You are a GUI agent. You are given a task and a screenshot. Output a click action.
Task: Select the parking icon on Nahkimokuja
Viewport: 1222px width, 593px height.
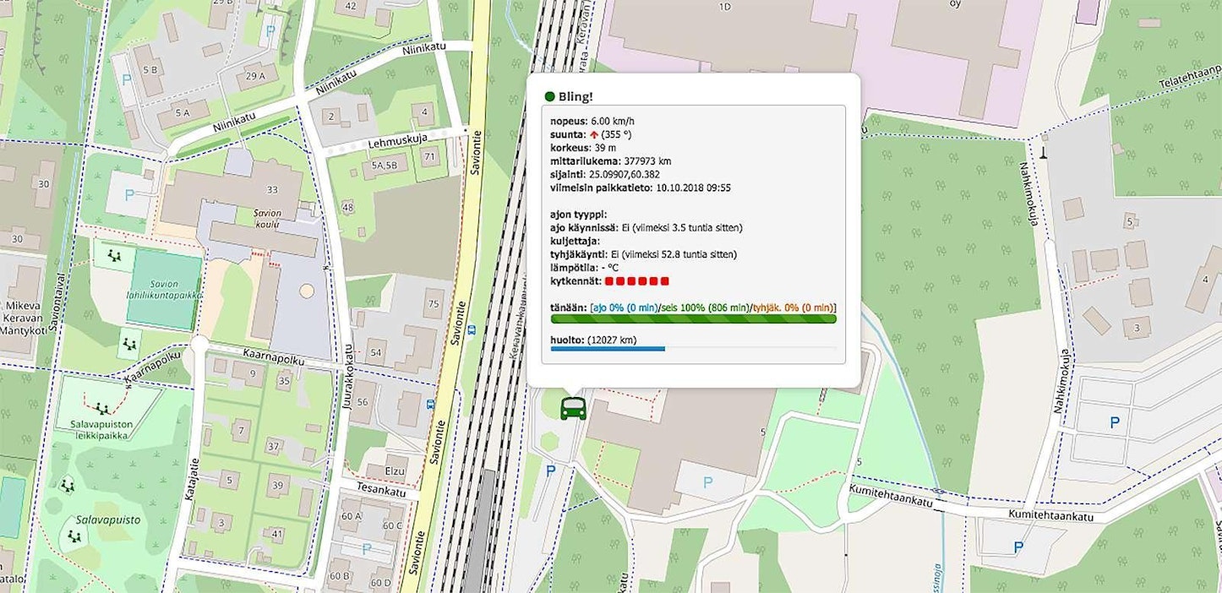tap(1115, 422)
